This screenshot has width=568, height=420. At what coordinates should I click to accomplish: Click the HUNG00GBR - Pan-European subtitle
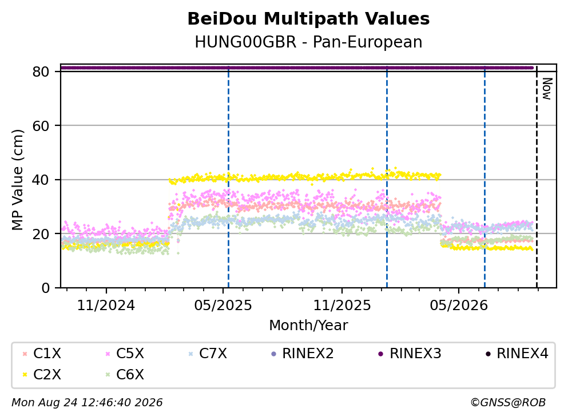[x=308, y=42]
